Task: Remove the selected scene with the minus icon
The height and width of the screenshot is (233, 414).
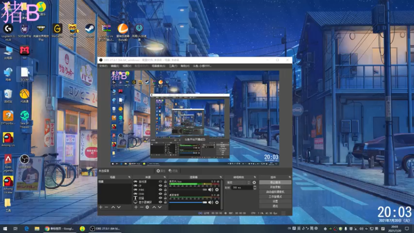Action: click(107, 207)
